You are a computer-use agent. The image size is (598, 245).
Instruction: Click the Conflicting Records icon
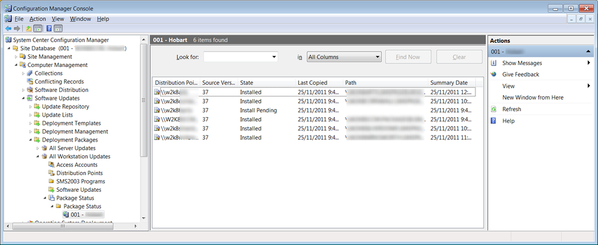[x=30, y=81]
